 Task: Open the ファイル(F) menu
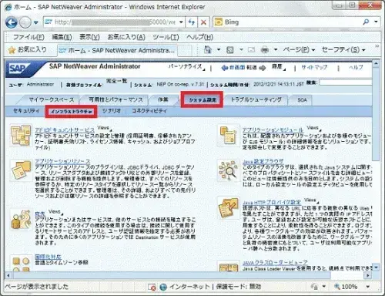click(x=28, y=37)
